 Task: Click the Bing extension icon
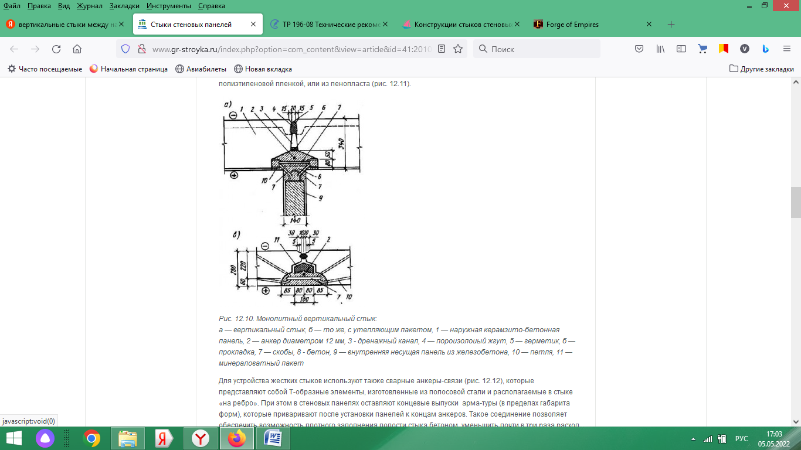tap(765, 49)
